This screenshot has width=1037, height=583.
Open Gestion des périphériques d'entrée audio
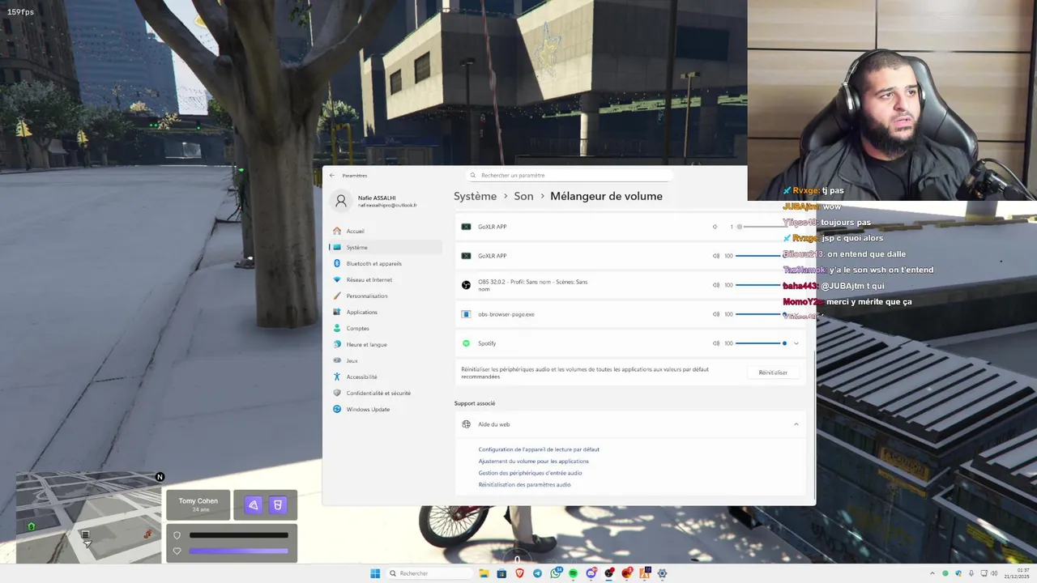point(530,473)
